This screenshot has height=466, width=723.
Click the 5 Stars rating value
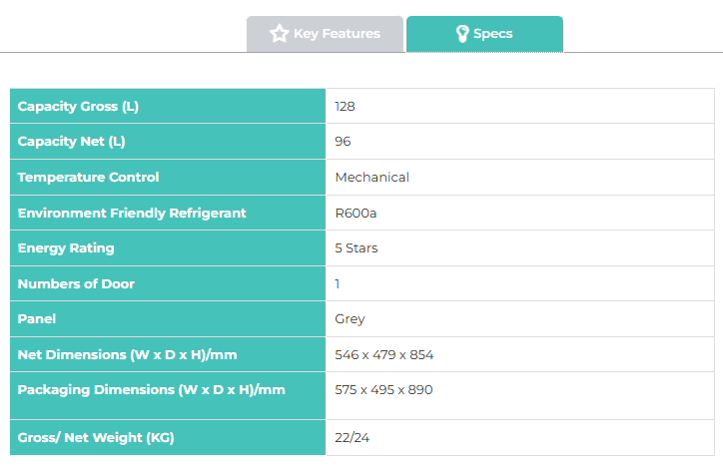coord(356,248)
